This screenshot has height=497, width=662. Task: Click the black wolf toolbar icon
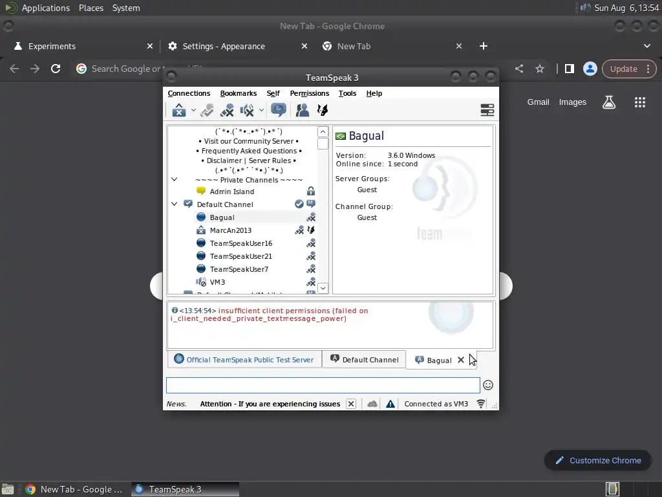click(x=323, y=110)
